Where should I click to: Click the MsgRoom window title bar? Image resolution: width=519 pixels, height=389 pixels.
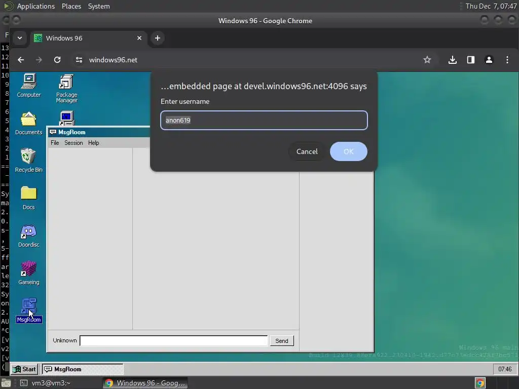(99, 132)
